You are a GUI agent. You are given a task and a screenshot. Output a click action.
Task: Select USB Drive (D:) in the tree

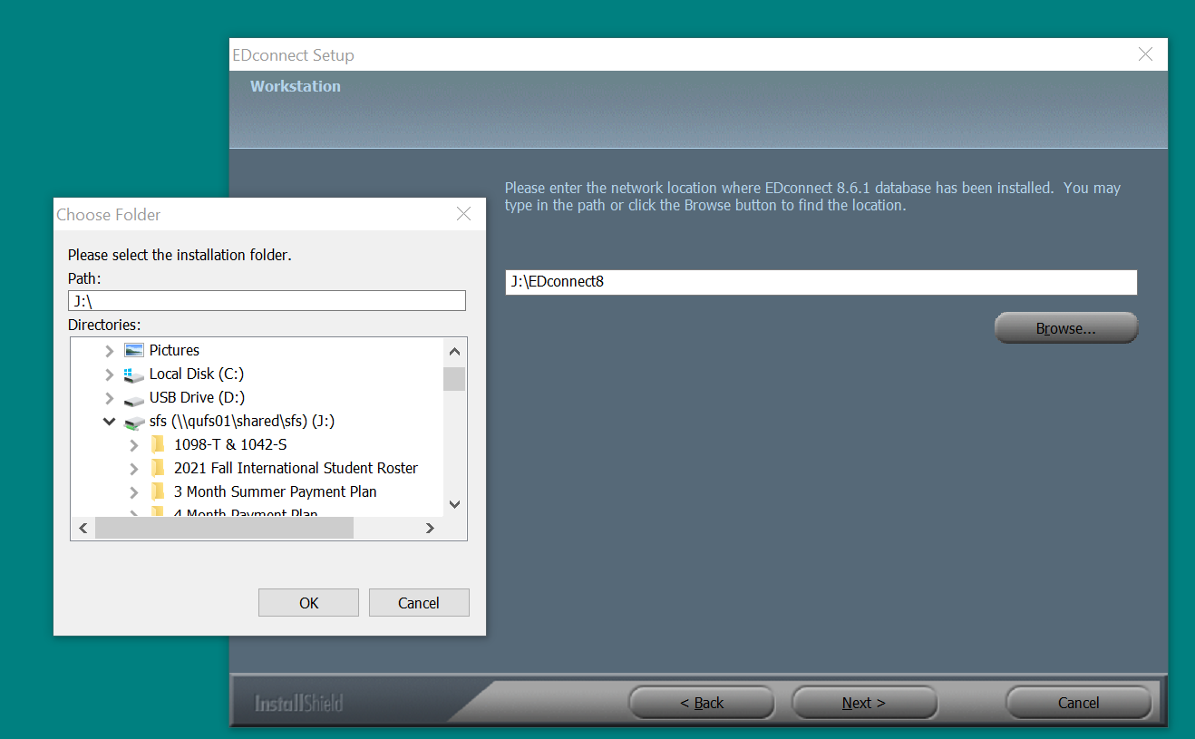click(197, 397)
